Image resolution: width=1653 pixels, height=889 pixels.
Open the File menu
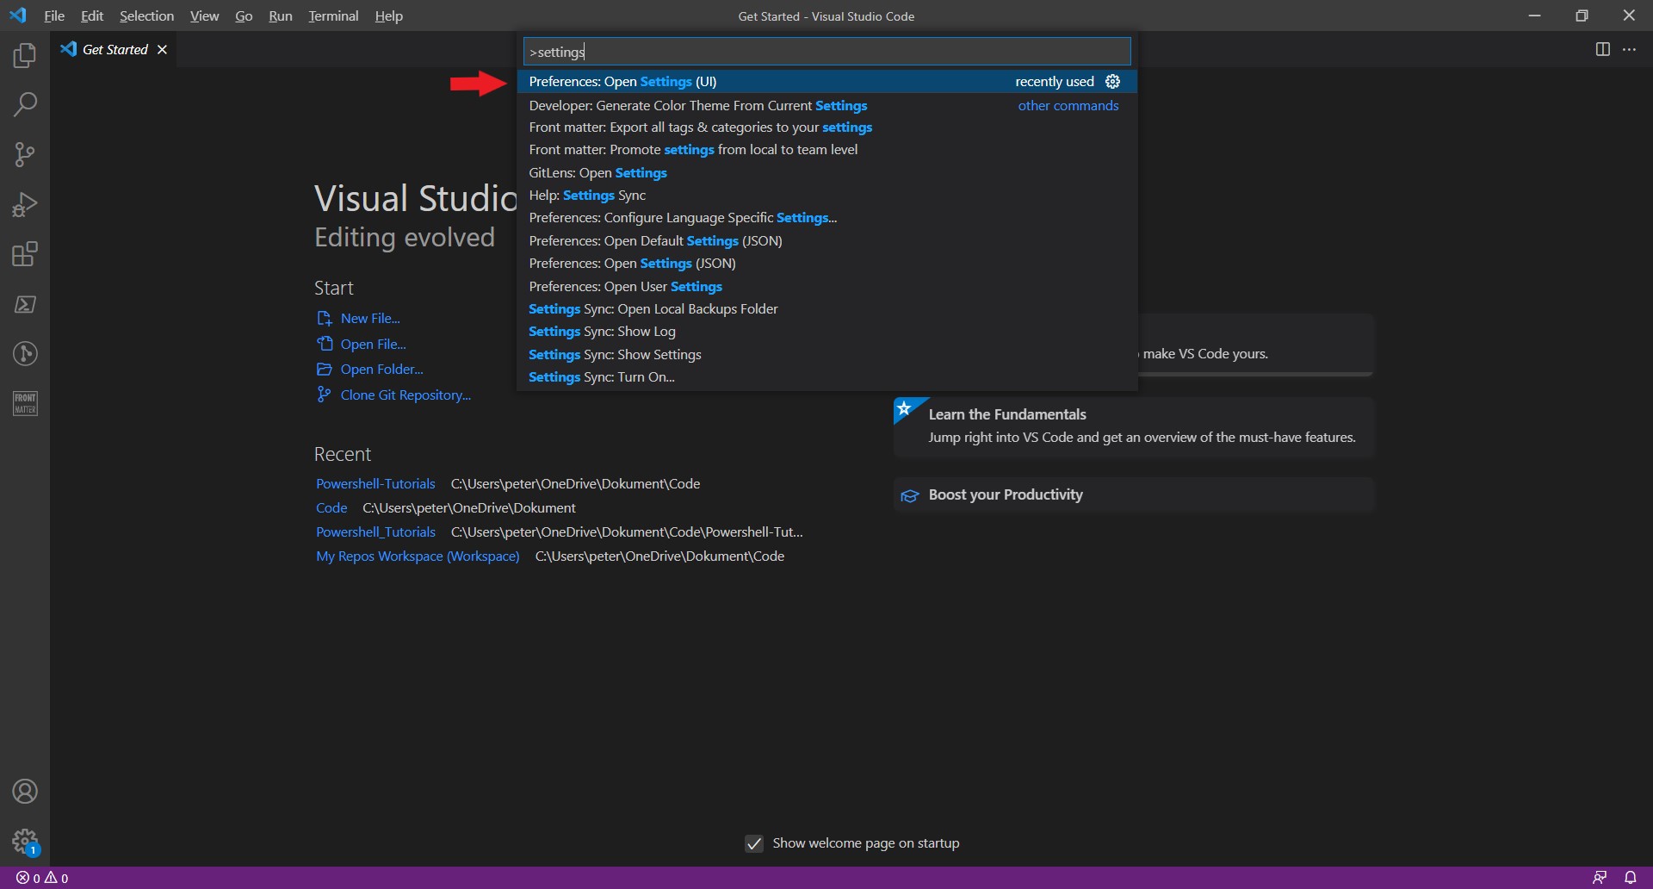coord(54,16)
